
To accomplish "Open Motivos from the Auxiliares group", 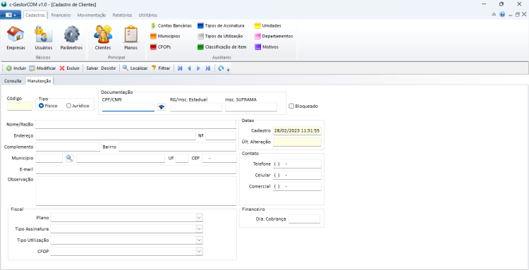I will pos(267,47).
